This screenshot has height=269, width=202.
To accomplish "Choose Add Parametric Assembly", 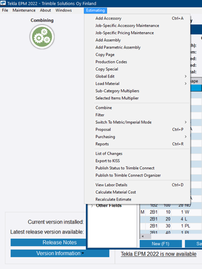I will point(137,47).
